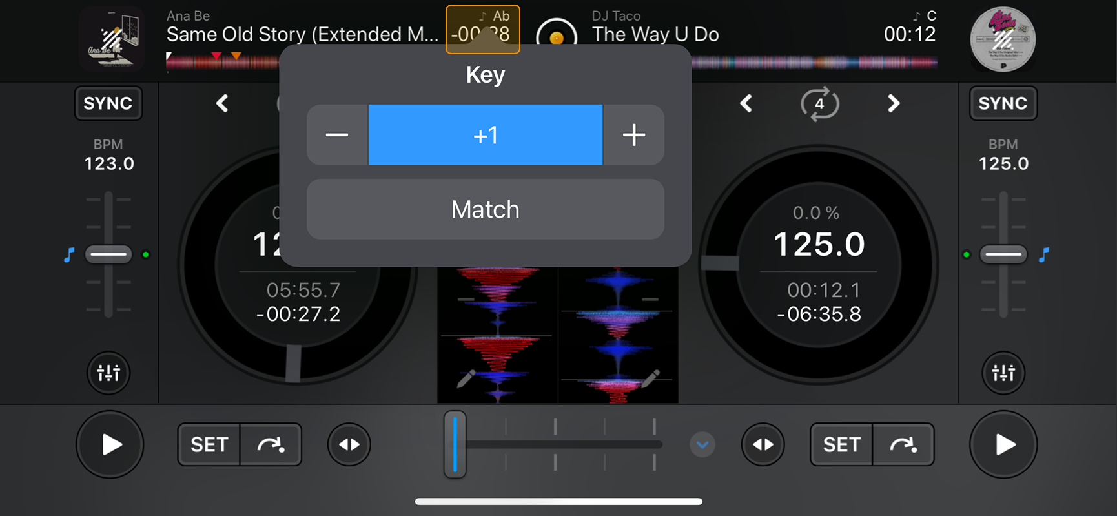The image size is (1117, 516).
Task: Increase key with the plus button
Action: pyautogui.click(x=633, y=135)
